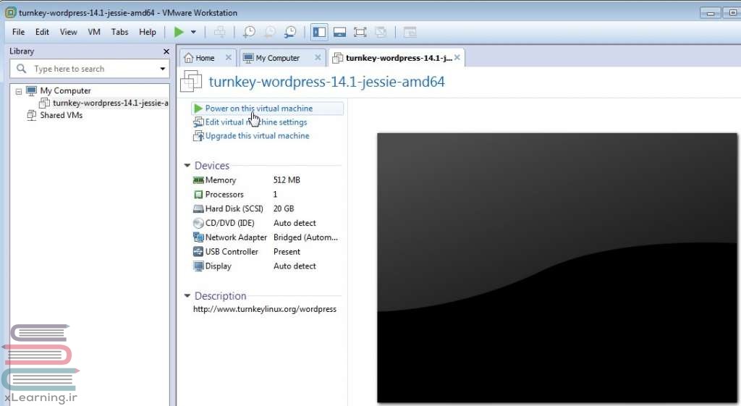The width and height of the screenshot is (741, 406).
Task: Toggle the library sidebar view
Action: pyautogui.click(x=319, y=32)
